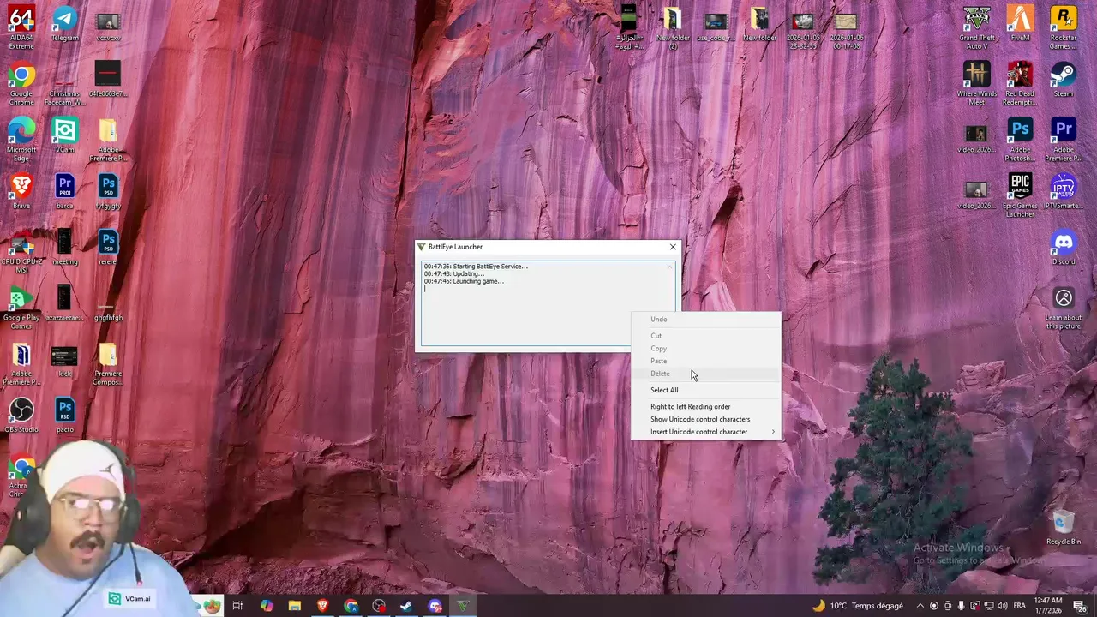Open Google Play Games desktop shortcut
Image resolution: width=1097 pixels, height=617 pixels.
coord(21,308)
